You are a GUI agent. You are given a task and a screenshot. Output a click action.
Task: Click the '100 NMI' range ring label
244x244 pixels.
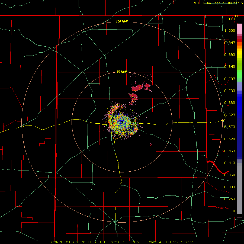click(x=122, y=21)
